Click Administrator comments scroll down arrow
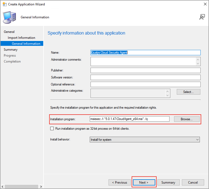This screenshot has width=209, height=189. (198, 64)
